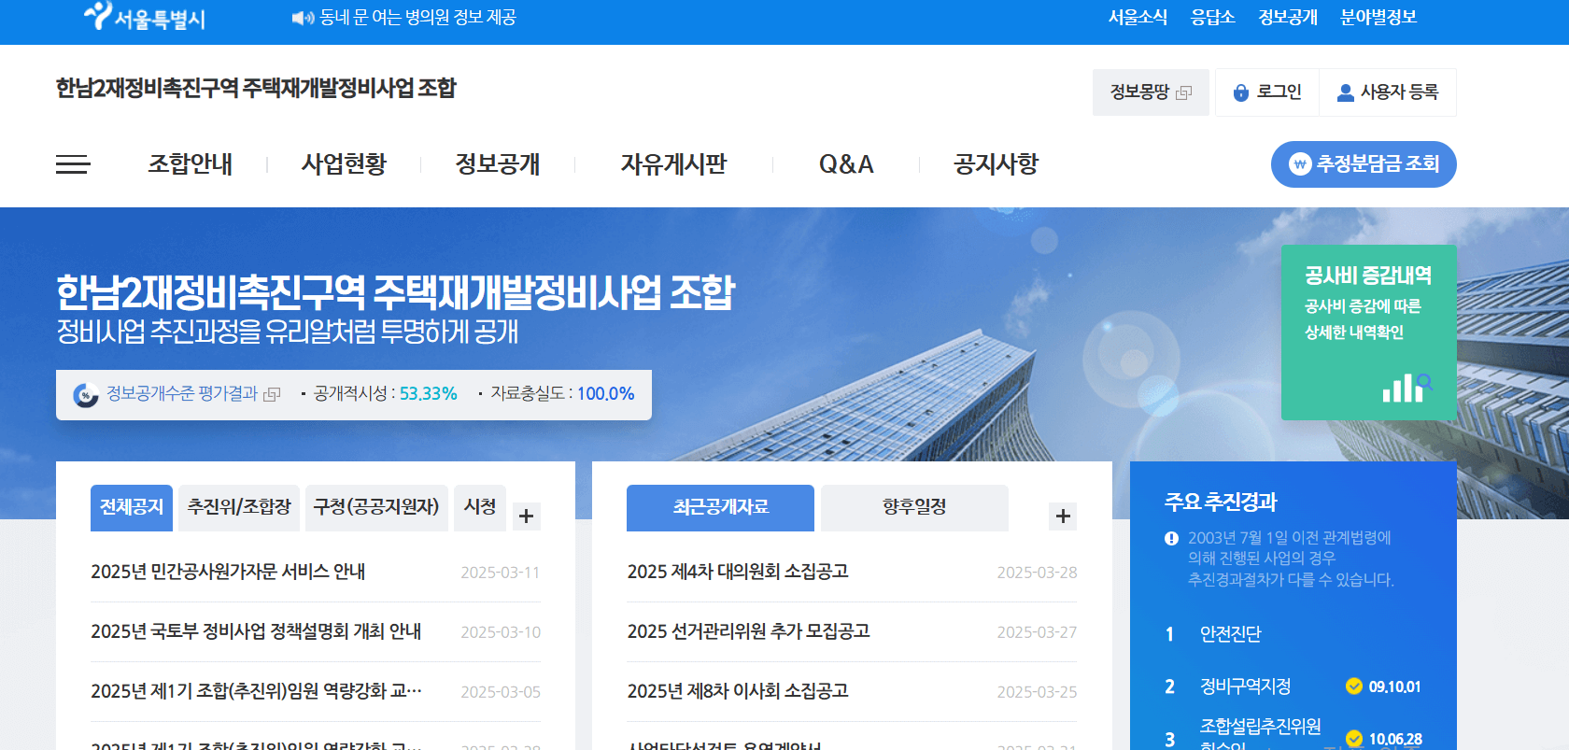The width and height of the screenshot is (1569, 750).
Task: Open 정보공개수준 평가결과 link
Action: (x=182, y=394)
